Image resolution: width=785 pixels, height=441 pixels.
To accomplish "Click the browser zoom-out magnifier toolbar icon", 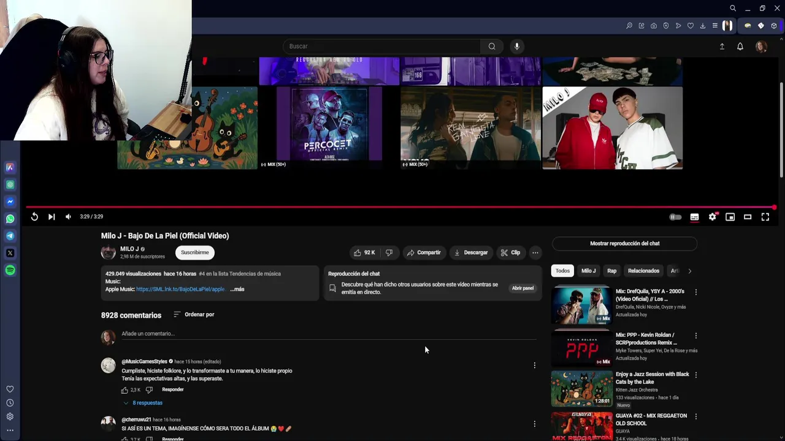I will (629, 26).
